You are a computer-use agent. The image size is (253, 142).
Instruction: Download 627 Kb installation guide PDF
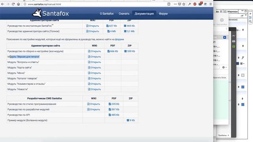point(111,26)
